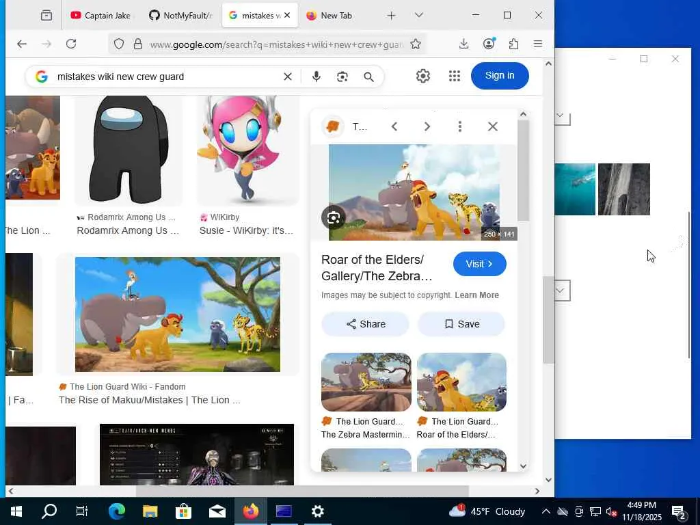Open Mail app from taskbar

click(x=217, y=511)
